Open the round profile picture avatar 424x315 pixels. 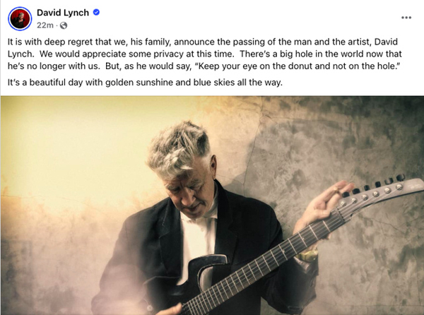20,18
